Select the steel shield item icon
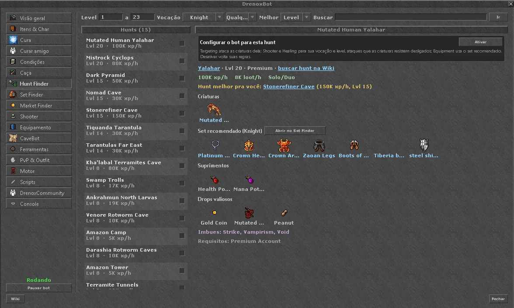Screen dimensions: 514x308 pos(424,145)
